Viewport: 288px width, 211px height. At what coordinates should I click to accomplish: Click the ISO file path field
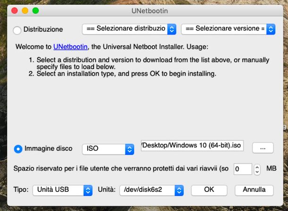pyautogui.click(x=192, y=146)
